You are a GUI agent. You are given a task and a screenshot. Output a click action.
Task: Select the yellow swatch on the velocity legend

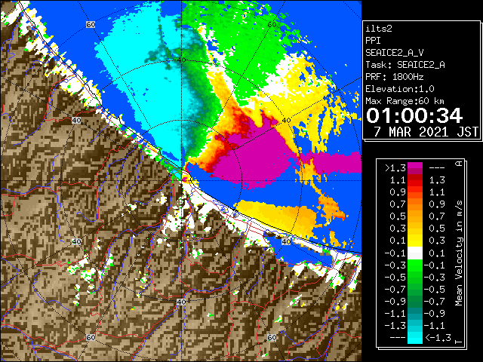[415, 241]
